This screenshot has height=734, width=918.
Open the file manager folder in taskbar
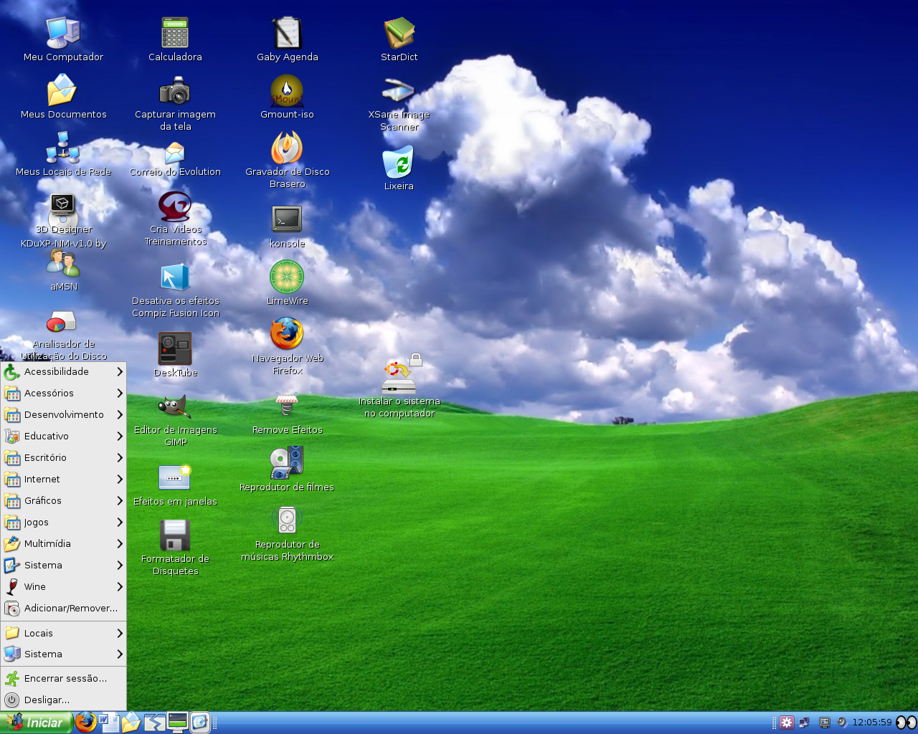tap(131, 723)
